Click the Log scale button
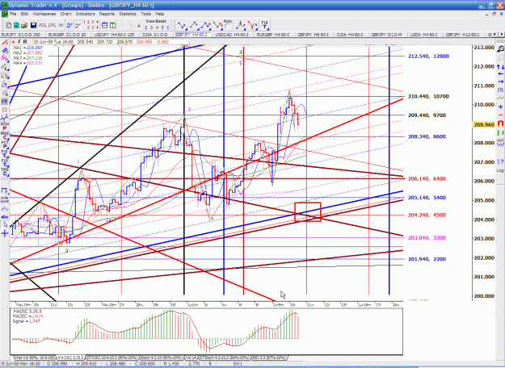This screenshot has width=505, height=368. click(500, 170)
